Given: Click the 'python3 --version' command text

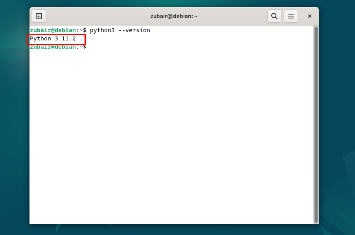Looking at the screenshot, I should pyautogui.click(x=120, y=30).
